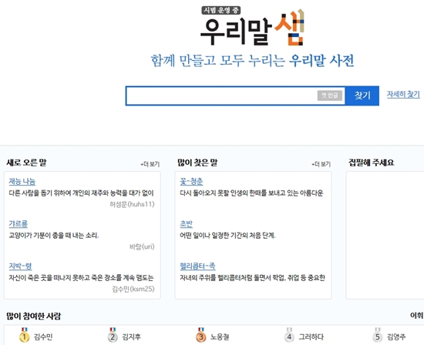424x345 pixels.
Task: Select contributor name 김영주 in ranking
Action: [x=396, y=337]
